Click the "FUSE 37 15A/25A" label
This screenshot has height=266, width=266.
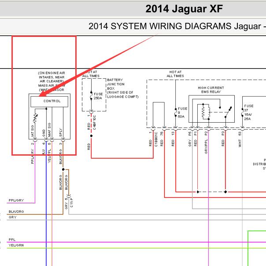[x=249, y=112]
